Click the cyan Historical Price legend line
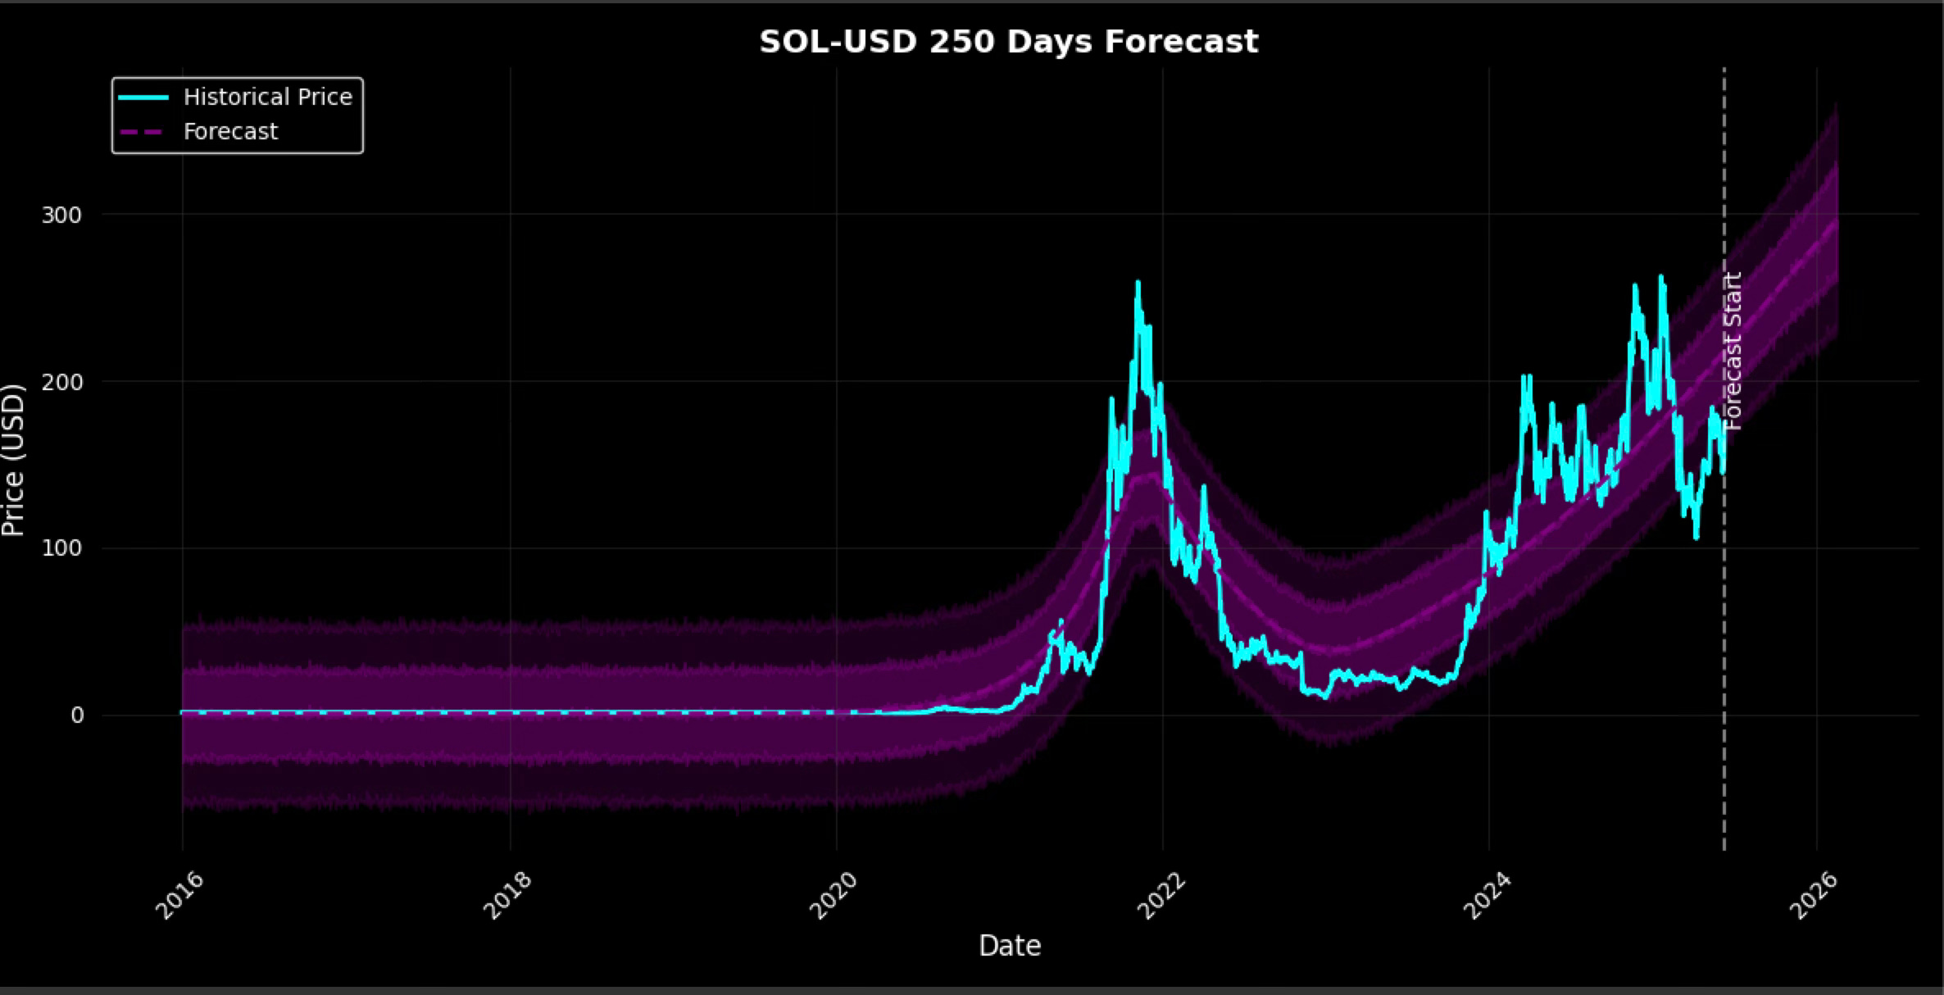The image size is (1944, 995). pos(143,97)
